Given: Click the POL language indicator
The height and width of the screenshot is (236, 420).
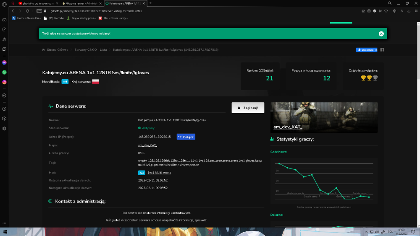Looking at the screenshot, I should 390,232.
